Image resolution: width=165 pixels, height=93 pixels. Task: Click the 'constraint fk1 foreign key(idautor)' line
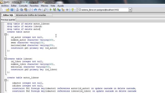click(74, 88)
